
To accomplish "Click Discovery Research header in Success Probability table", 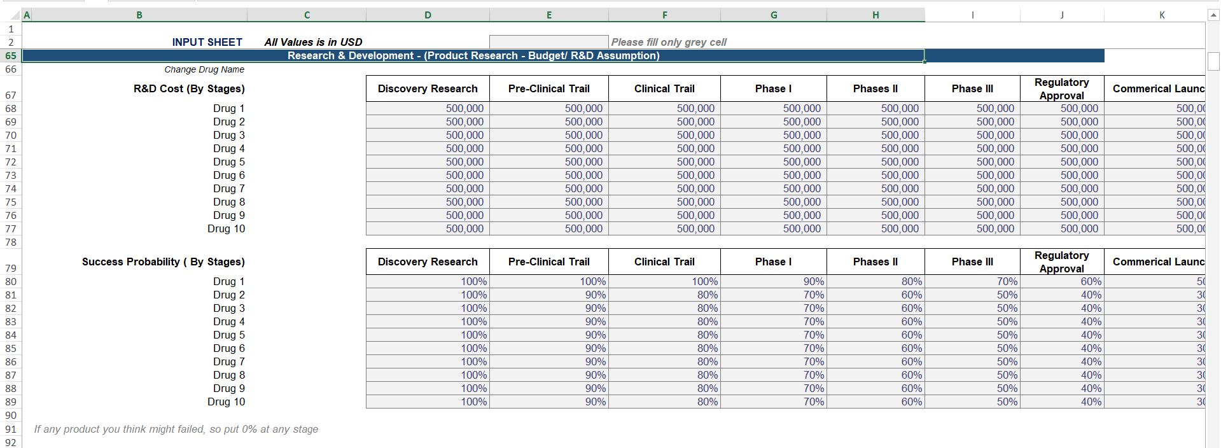I will point(428,262).
